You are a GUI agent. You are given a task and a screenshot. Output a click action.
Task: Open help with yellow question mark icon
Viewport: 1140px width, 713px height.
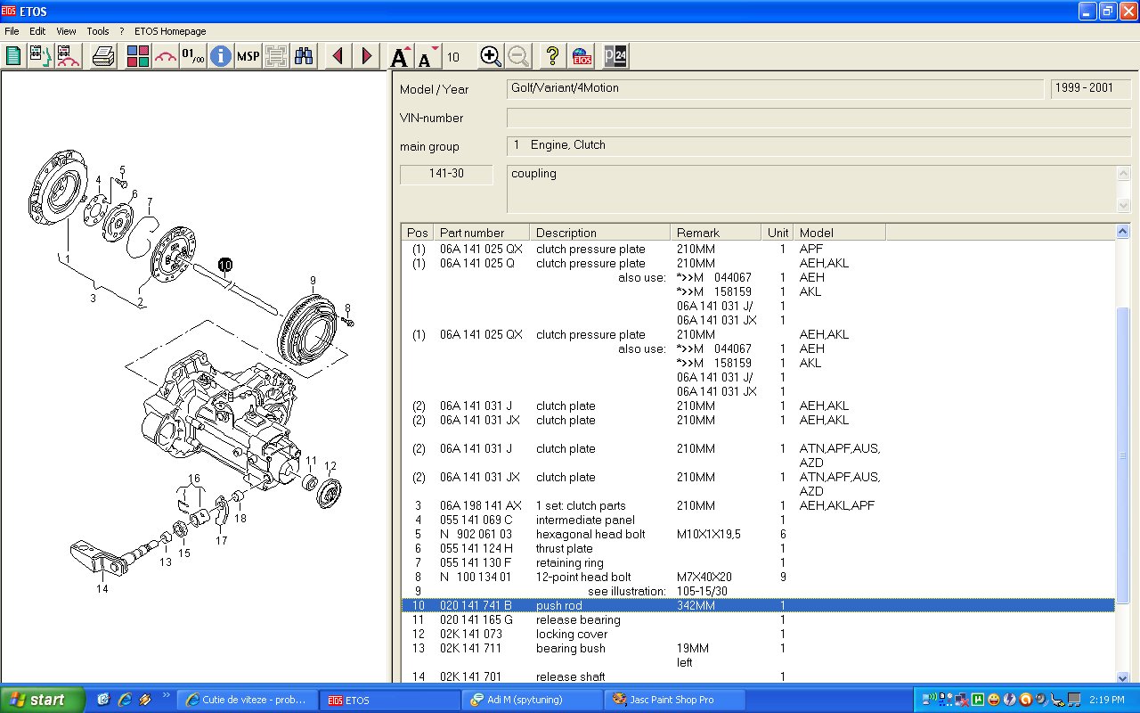552,56
